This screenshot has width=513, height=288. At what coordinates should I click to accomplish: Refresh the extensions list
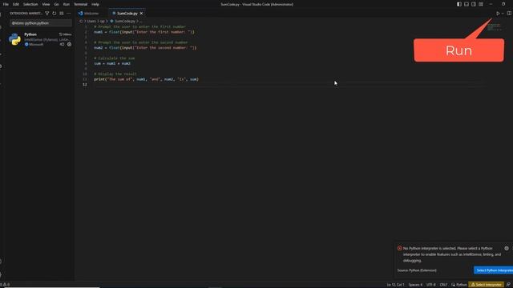tap(55, 14)
